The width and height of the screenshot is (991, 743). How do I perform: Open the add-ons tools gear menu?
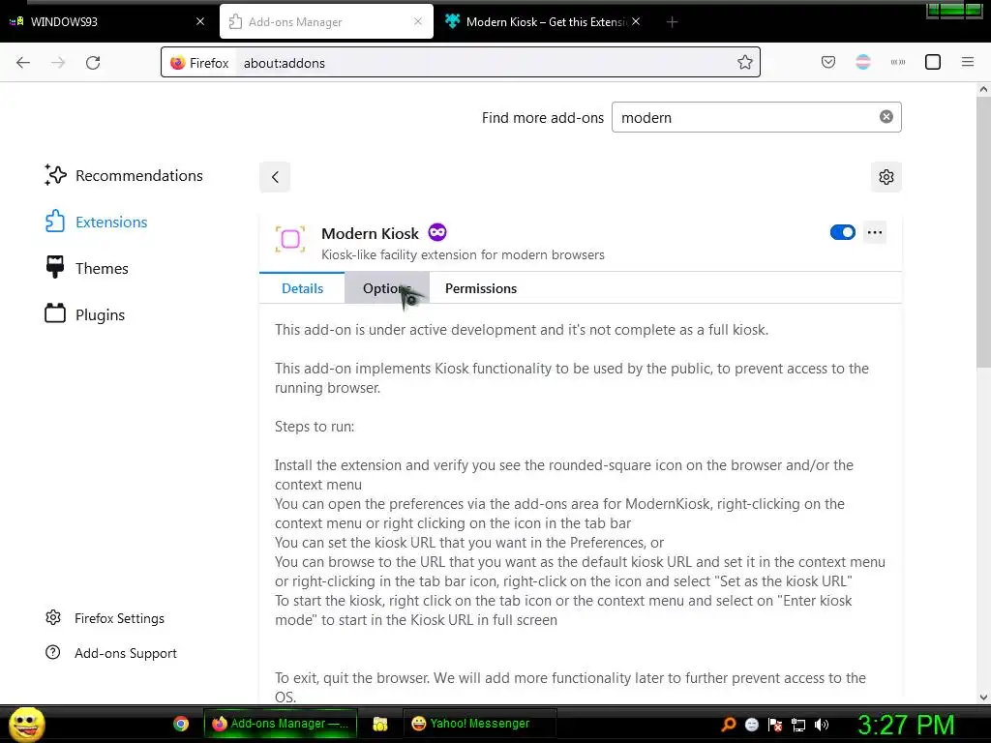pos(886,177)
